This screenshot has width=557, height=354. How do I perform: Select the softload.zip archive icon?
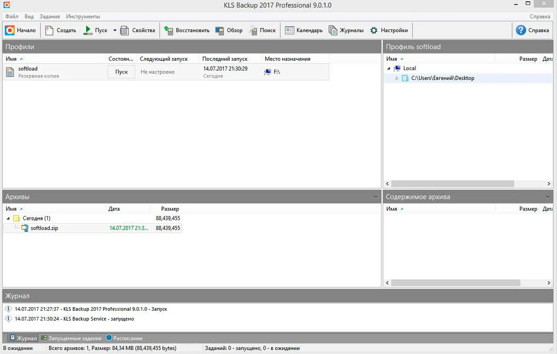[x=25, y=228]
